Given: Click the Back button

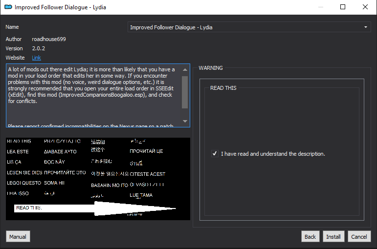Looking at the screenshot, I should (310, 236).
